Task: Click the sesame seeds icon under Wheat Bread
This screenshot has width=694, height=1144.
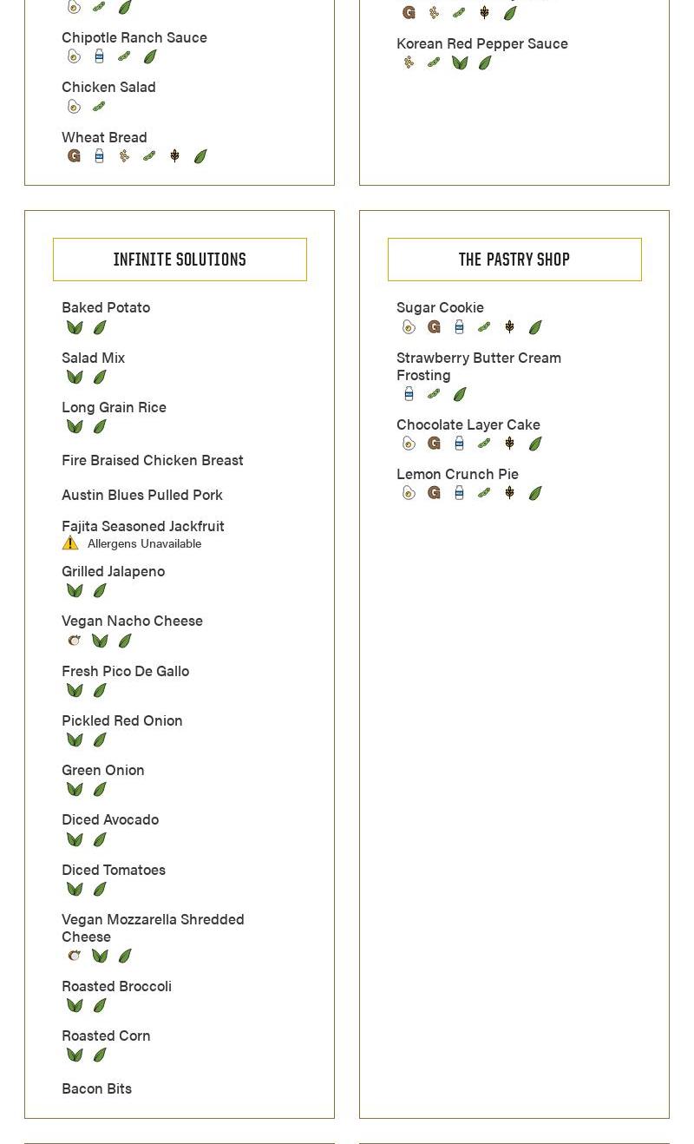Action: (x=124, y=156)
